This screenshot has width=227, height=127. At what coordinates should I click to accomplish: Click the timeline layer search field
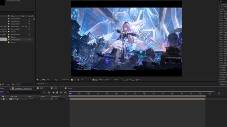point(23,93)
